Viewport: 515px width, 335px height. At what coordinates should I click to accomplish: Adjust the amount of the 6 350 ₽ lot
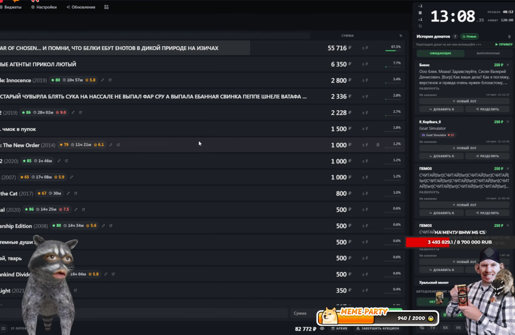(x=365, y=64)
